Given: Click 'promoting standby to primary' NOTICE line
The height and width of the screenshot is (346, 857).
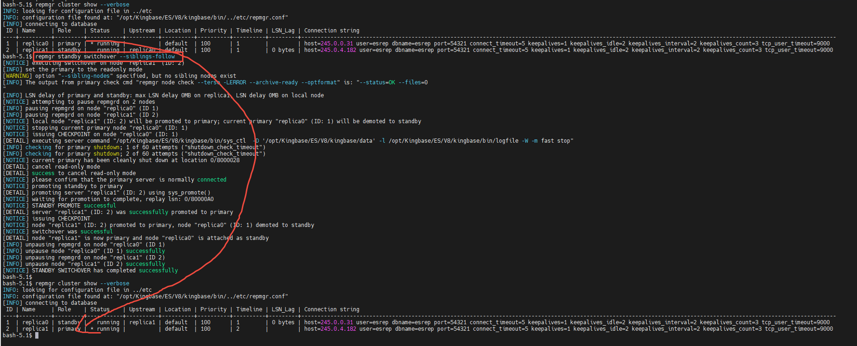Looking at the screenshot, I should coord(63,186).
